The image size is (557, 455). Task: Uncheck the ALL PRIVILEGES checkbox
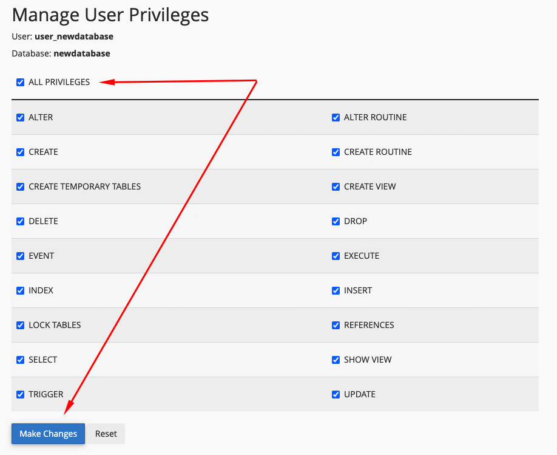pos(21,83)
